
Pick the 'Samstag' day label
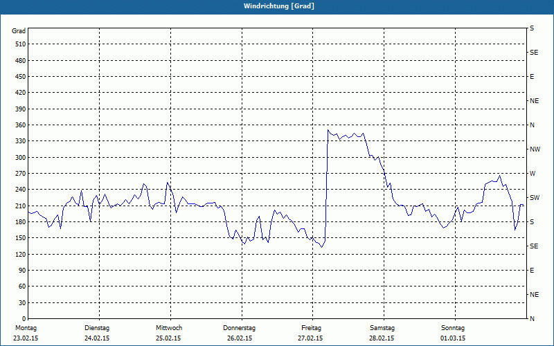pos(382,328)
